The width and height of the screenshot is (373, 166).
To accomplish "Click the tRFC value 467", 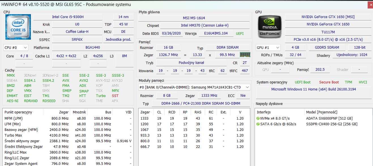I will coord(245,71).
